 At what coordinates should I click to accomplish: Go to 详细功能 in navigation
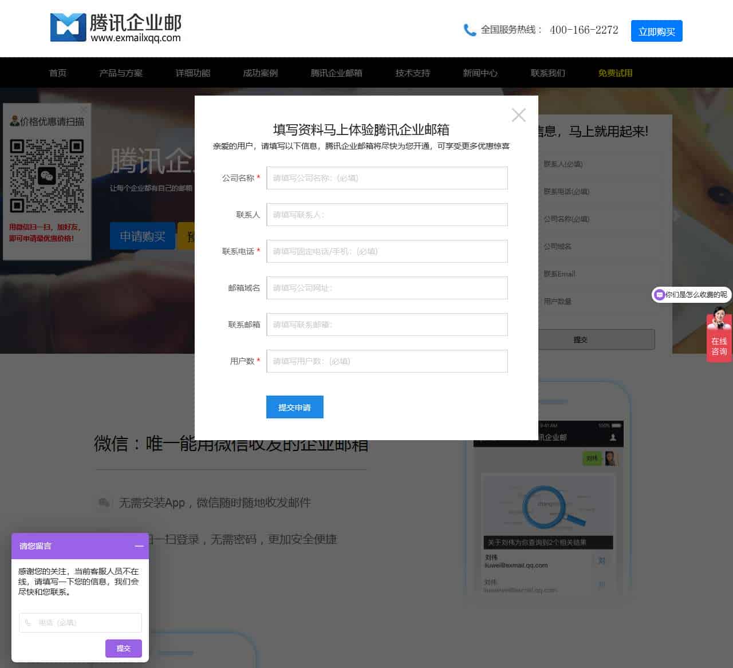(x=193, y=73)
